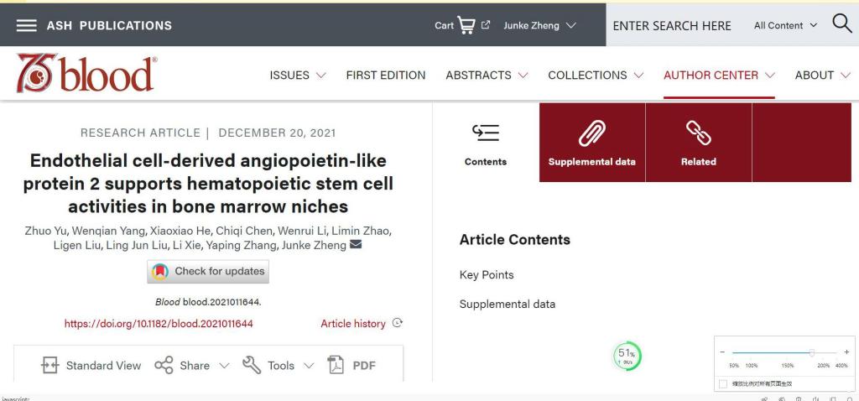Click the magnifying glass search icon
This screenshot has height=401, width=859.
point(842,24)
